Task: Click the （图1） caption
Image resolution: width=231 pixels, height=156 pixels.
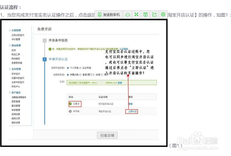Action: tap(176, 145)
